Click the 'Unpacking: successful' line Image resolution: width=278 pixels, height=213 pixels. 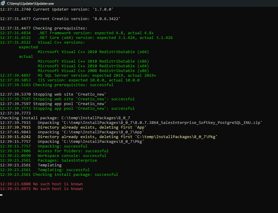coord(43,146)
